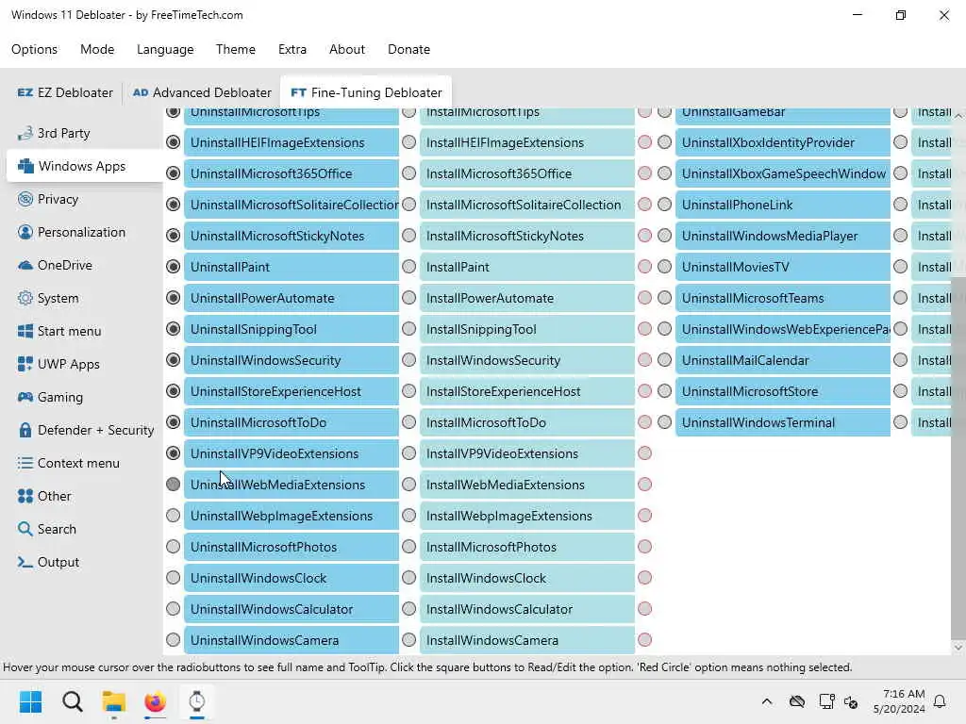
Task: Open the Extra menu
Action: (292, 49)
